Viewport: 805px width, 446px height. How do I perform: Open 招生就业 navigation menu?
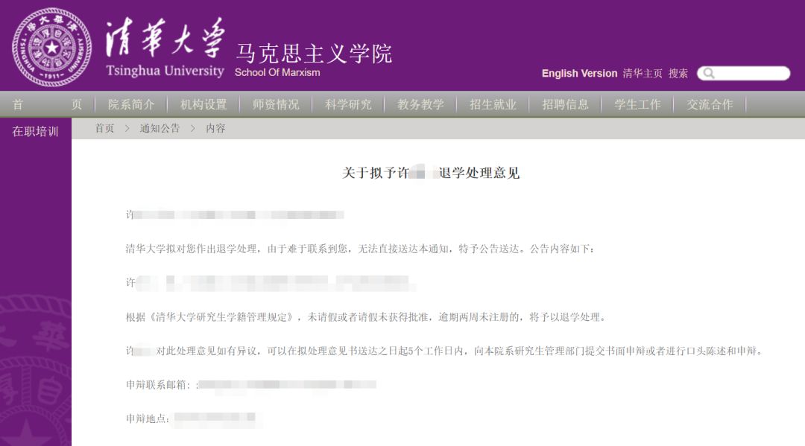493,104
